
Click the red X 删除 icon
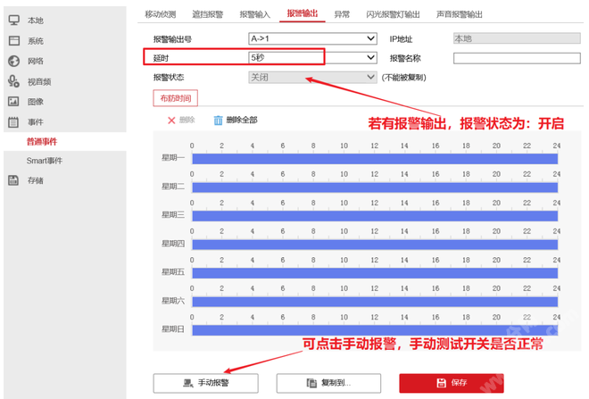tap(171, 120)
